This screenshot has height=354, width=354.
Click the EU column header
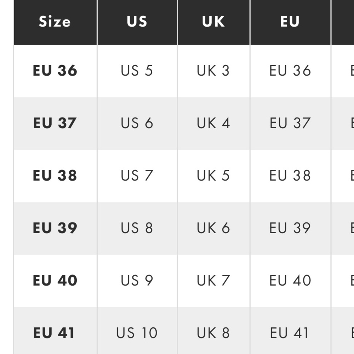pos(290,22)
